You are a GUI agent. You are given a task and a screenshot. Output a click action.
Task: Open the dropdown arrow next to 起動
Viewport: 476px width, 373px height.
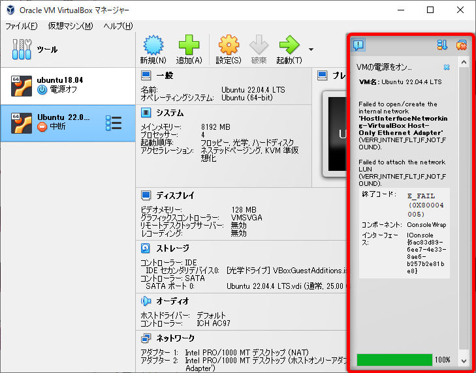[x=311, y=50]
